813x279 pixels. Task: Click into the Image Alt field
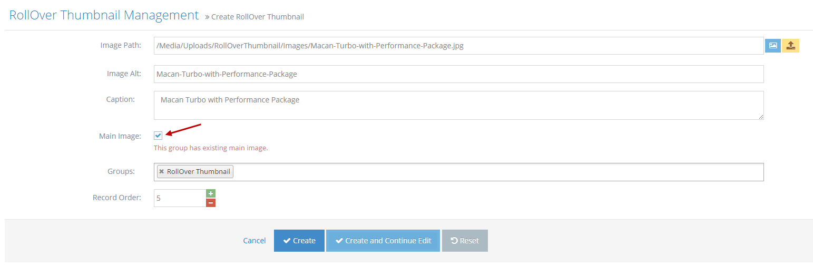[x=458, y=74]
